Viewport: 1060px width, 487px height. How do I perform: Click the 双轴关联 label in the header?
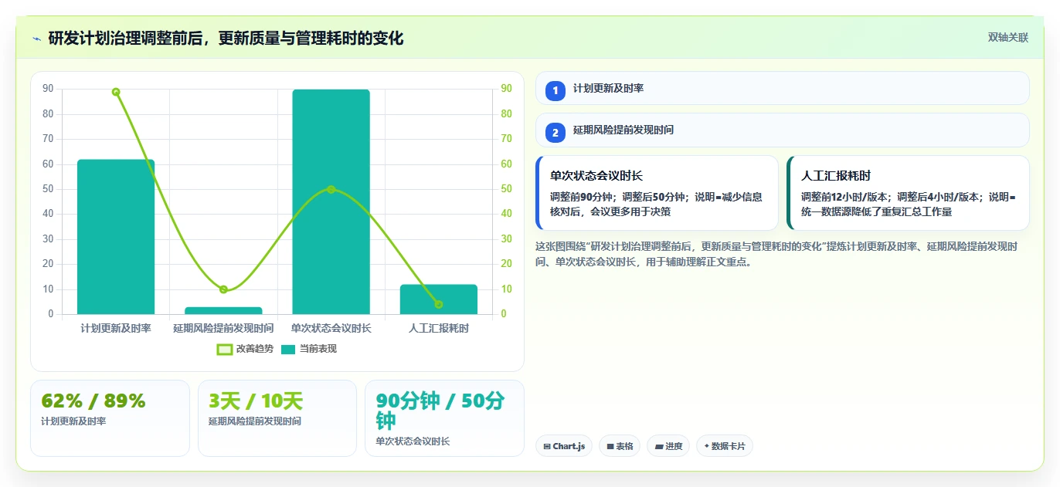coord(1008,38)
